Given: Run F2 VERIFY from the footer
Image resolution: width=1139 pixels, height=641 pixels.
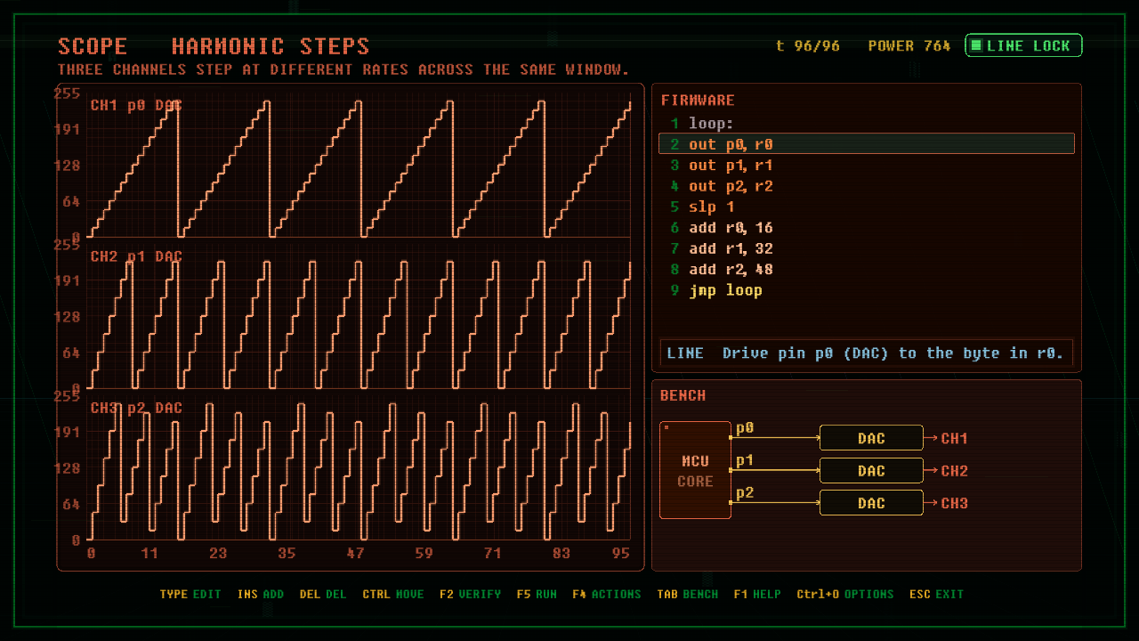Looking at the screenshot, I should tap(470, 594).
